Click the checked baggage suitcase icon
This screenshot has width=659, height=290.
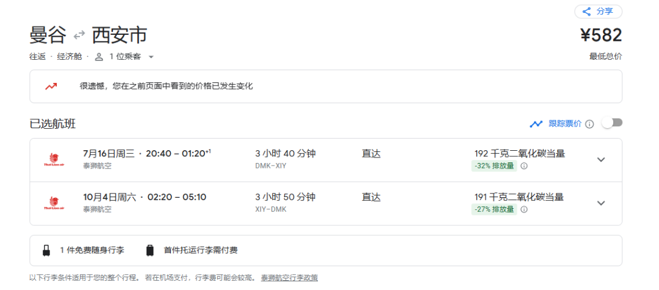(x=150, y=250)
